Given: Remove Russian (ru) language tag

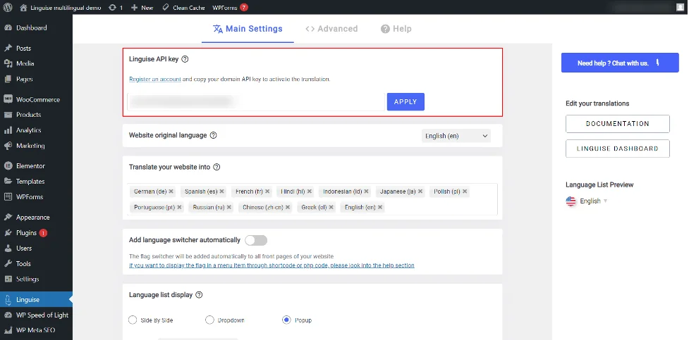Looking at the screenshot, I should [229, 207].
